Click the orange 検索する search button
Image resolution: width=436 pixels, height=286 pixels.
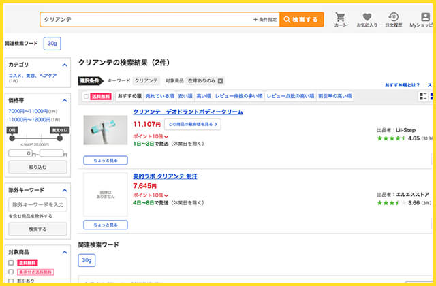tap(302, 20)
